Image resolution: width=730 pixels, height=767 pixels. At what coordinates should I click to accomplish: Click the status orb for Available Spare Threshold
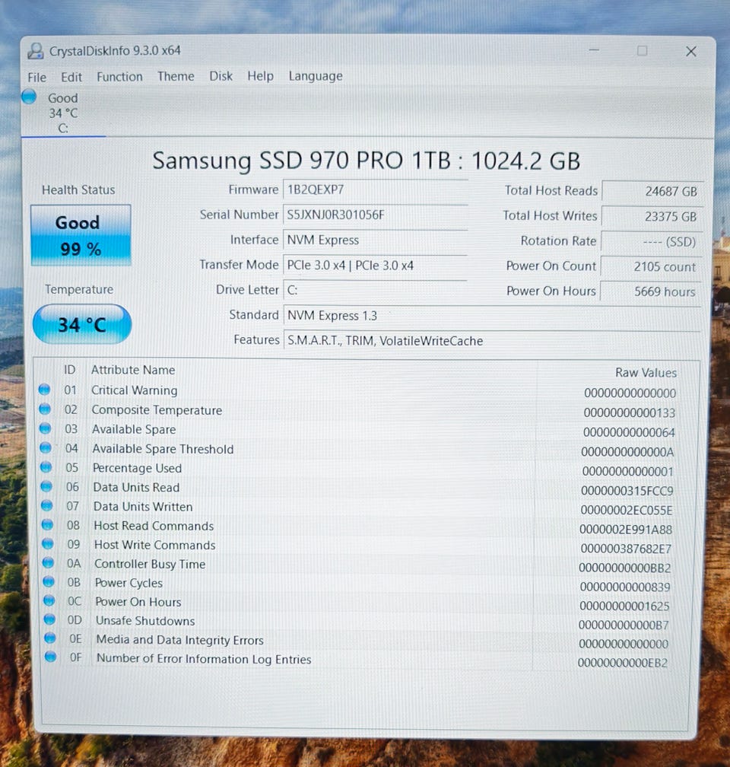coord(46,447)
